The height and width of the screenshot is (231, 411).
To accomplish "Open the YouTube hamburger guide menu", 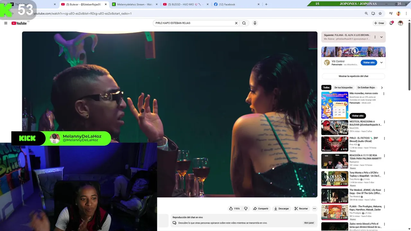I will [6, 23].
